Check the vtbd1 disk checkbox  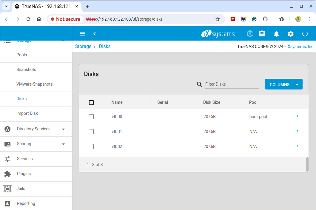[x=91, y=132]
